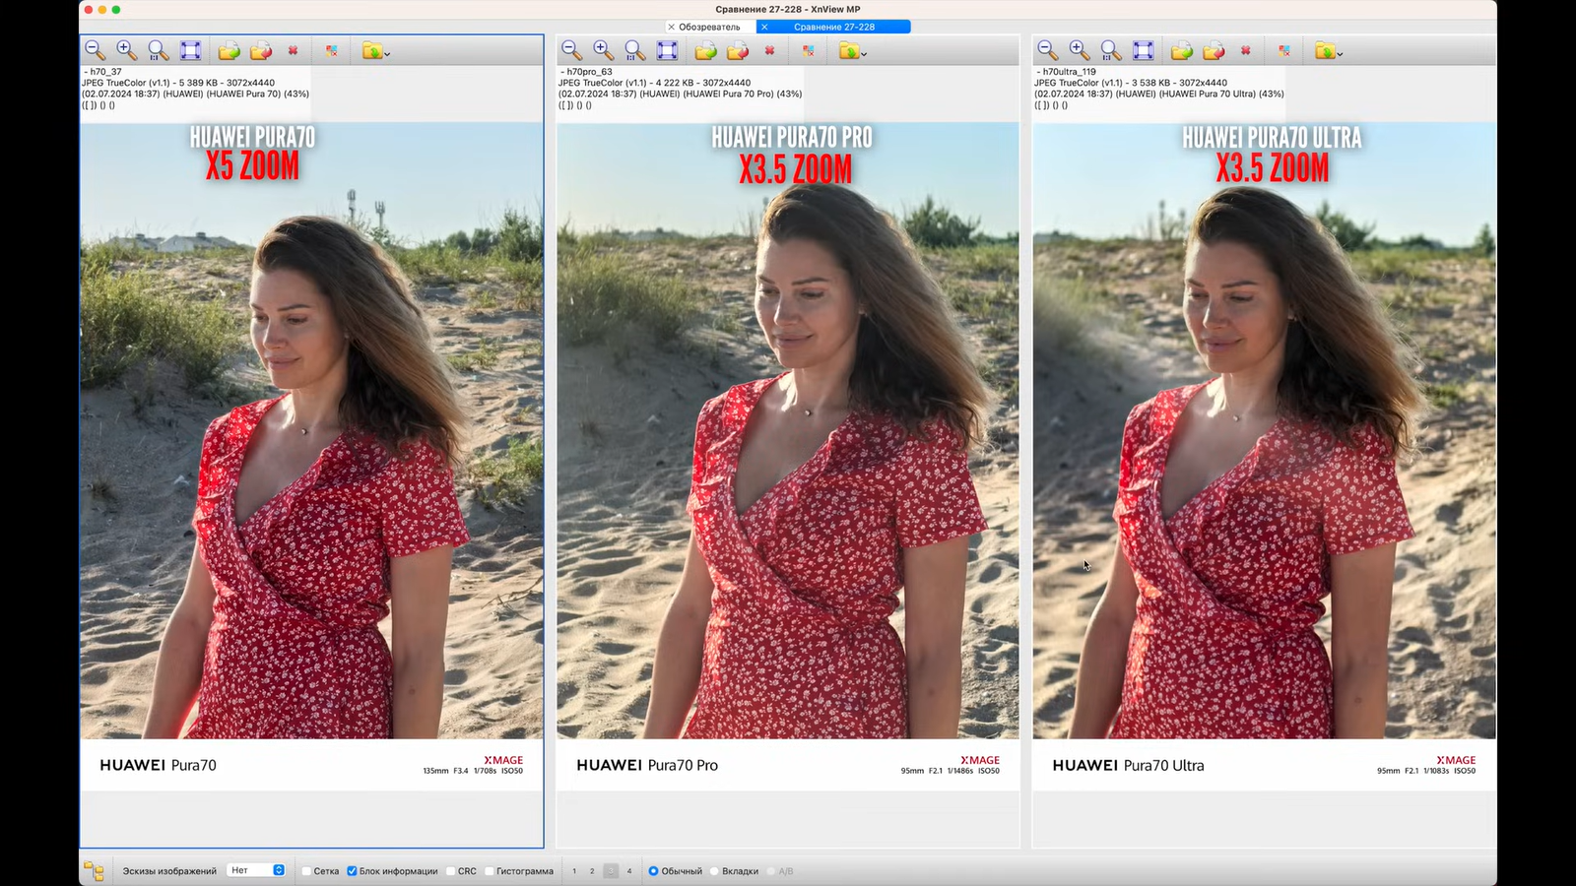Viewport: 1576px width, 886px height.
Task: Switch to 4-image layout button
Action: coord(629,871)
